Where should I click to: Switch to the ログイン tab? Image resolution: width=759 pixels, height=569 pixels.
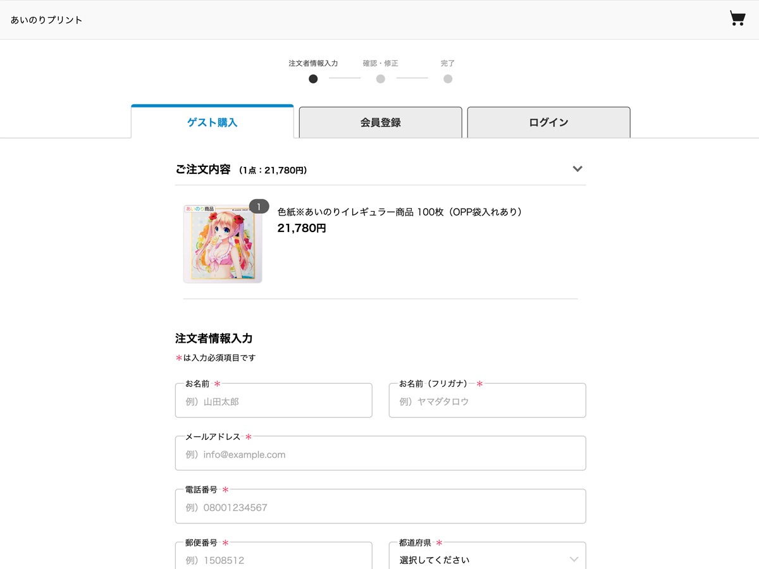coord(548,122)
